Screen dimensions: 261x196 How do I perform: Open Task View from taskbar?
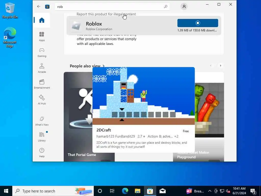click(x=112, y=191)
